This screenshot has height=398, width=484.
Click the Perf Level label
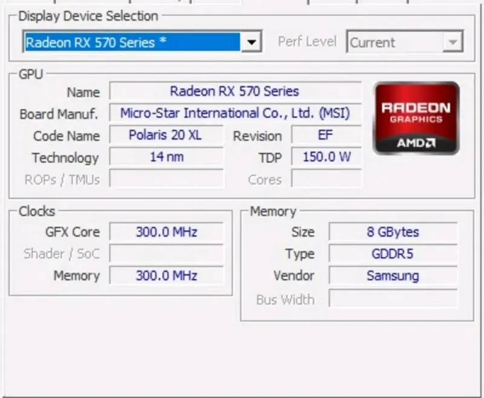coord(307,41)
